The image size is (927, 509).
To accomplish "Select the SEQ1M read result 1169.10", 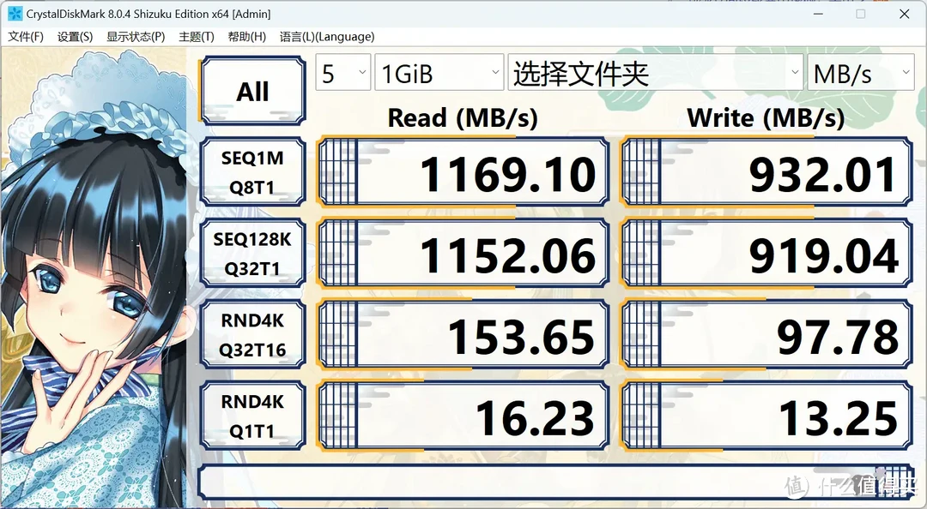I will coord(463,171).
